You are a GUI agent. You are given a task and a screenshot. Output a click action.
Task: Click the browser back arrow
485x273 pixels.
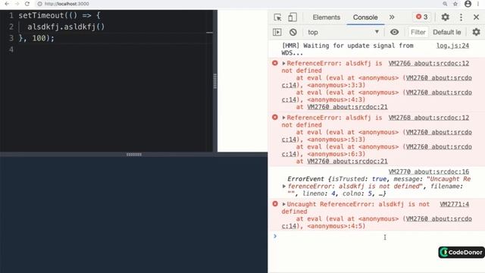[x=7, y=4]
